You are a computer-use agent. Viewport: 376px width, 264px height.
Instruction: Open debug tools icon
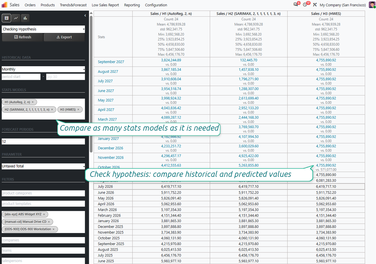(315, 5)
